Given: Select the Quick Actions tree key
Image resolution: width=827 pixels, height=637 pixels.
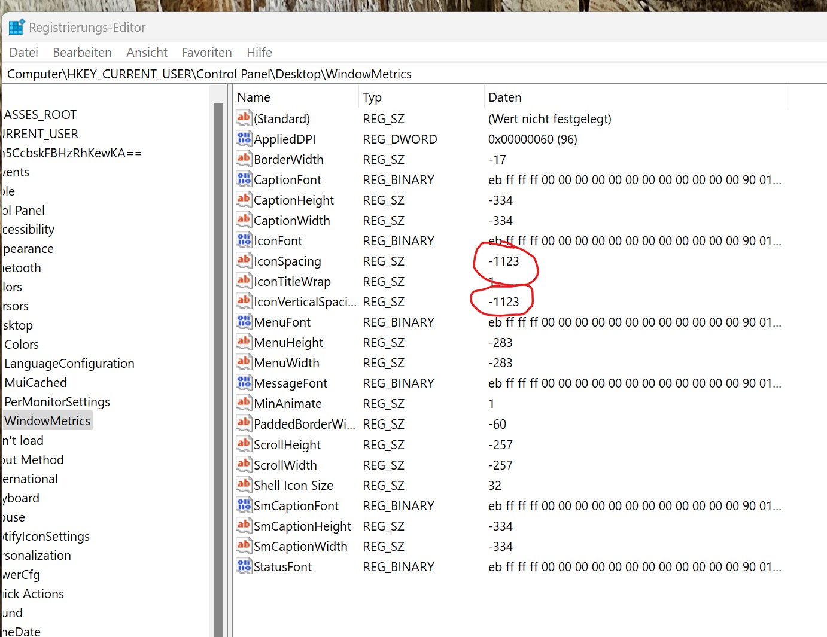Looking at the screenshot, I should pos(33,593).
